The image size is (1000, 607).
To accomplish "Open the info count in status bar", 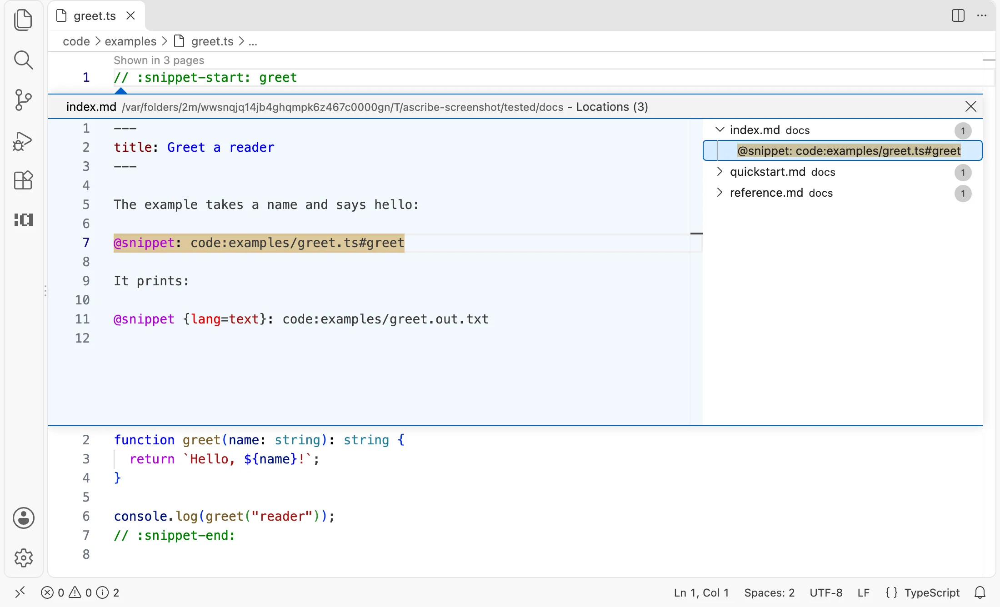I will click(x=108, y=592).
